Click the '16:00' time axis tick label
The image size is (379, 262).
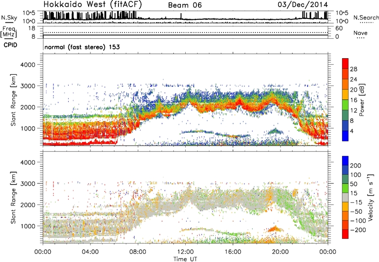[x=233, y=252]
